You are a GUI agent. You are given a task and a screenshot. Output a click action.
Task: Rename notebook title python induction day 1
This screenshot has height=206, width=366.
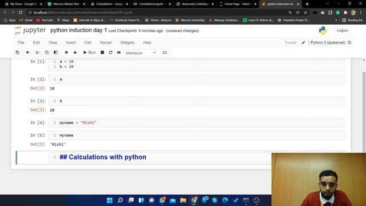tap(79, 30)
